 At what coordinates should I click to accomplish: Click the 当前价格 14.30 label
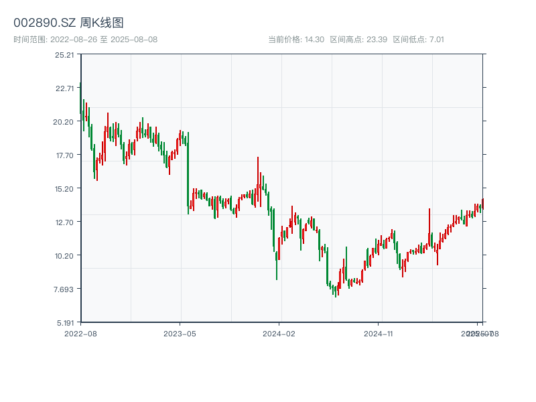(x=296, y=40)
